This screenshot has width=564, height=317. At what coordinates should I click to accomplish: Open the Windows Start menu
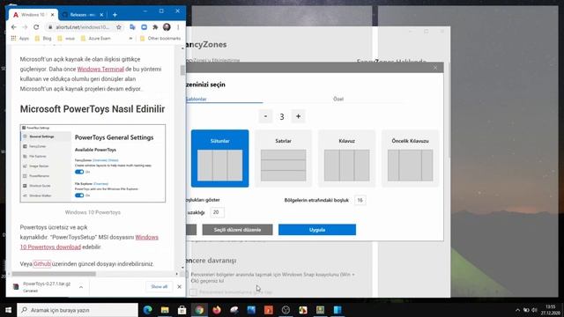pos(8,310)
